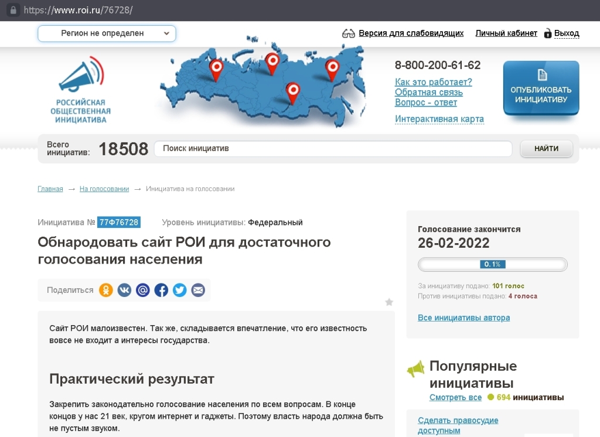Open 'Личный кабинет' menu item
Screen dimensions: 600x437
[x=506, y=33]
